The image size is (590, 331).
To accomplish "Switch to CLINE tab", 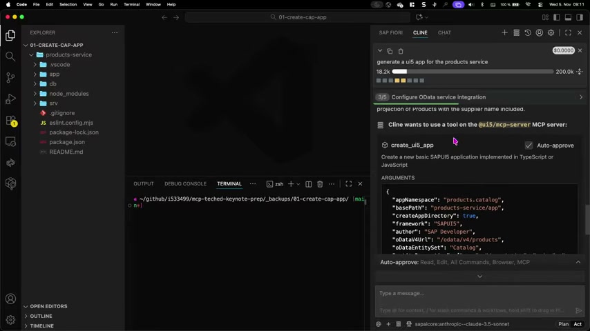I will pos(420,32).
